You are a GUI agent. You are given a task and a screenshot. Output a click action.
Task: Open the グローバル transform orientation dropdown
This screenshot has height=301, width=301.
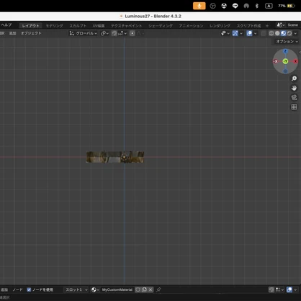coord(84,33)
